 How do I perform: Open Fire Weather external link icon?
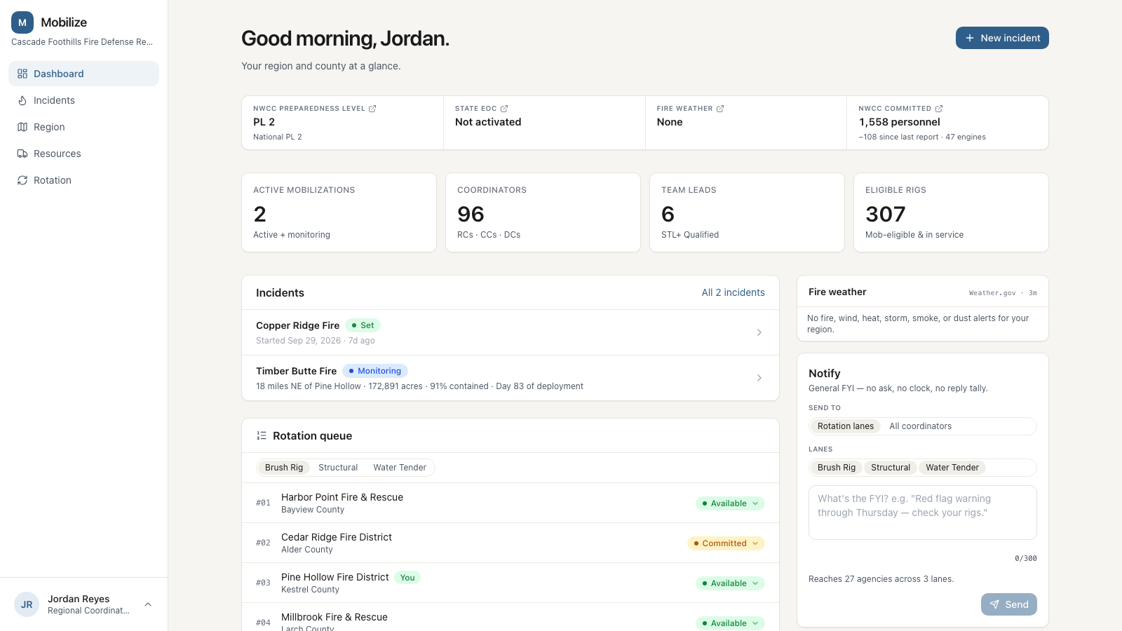click(x=720, y=109)
